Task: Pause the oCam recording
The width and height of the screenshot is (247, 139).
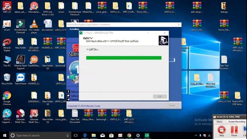Action: 234,131
